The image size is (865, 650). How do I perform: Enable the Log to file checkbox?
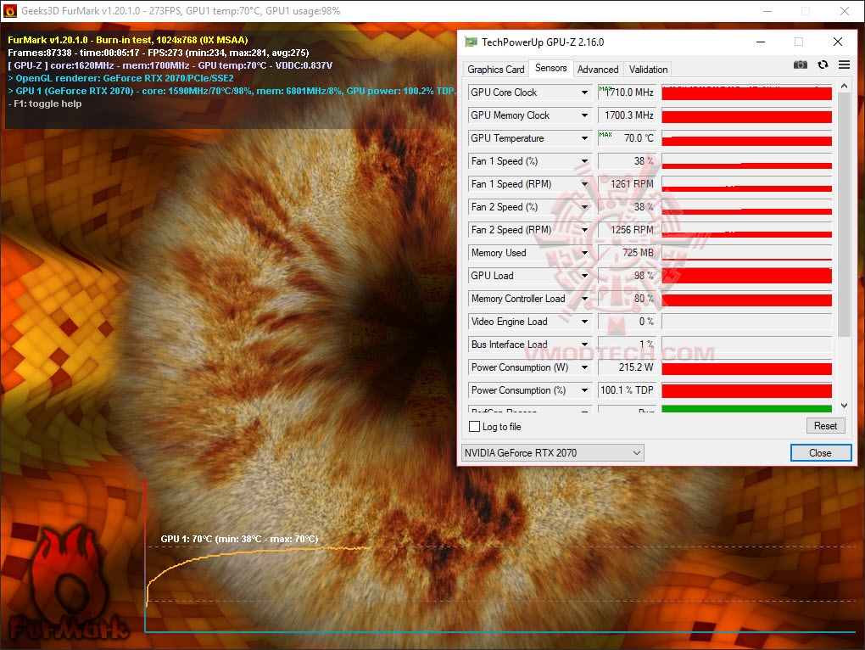pos(474,427)
